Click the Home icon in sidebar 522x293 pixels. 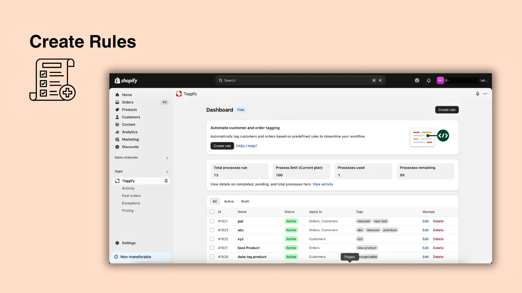click(x=117, y=95)
